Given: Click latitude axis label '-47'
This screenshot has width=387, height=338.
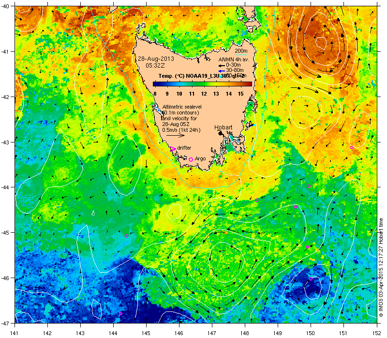Looking at the screenshot, I should (5, 323).
